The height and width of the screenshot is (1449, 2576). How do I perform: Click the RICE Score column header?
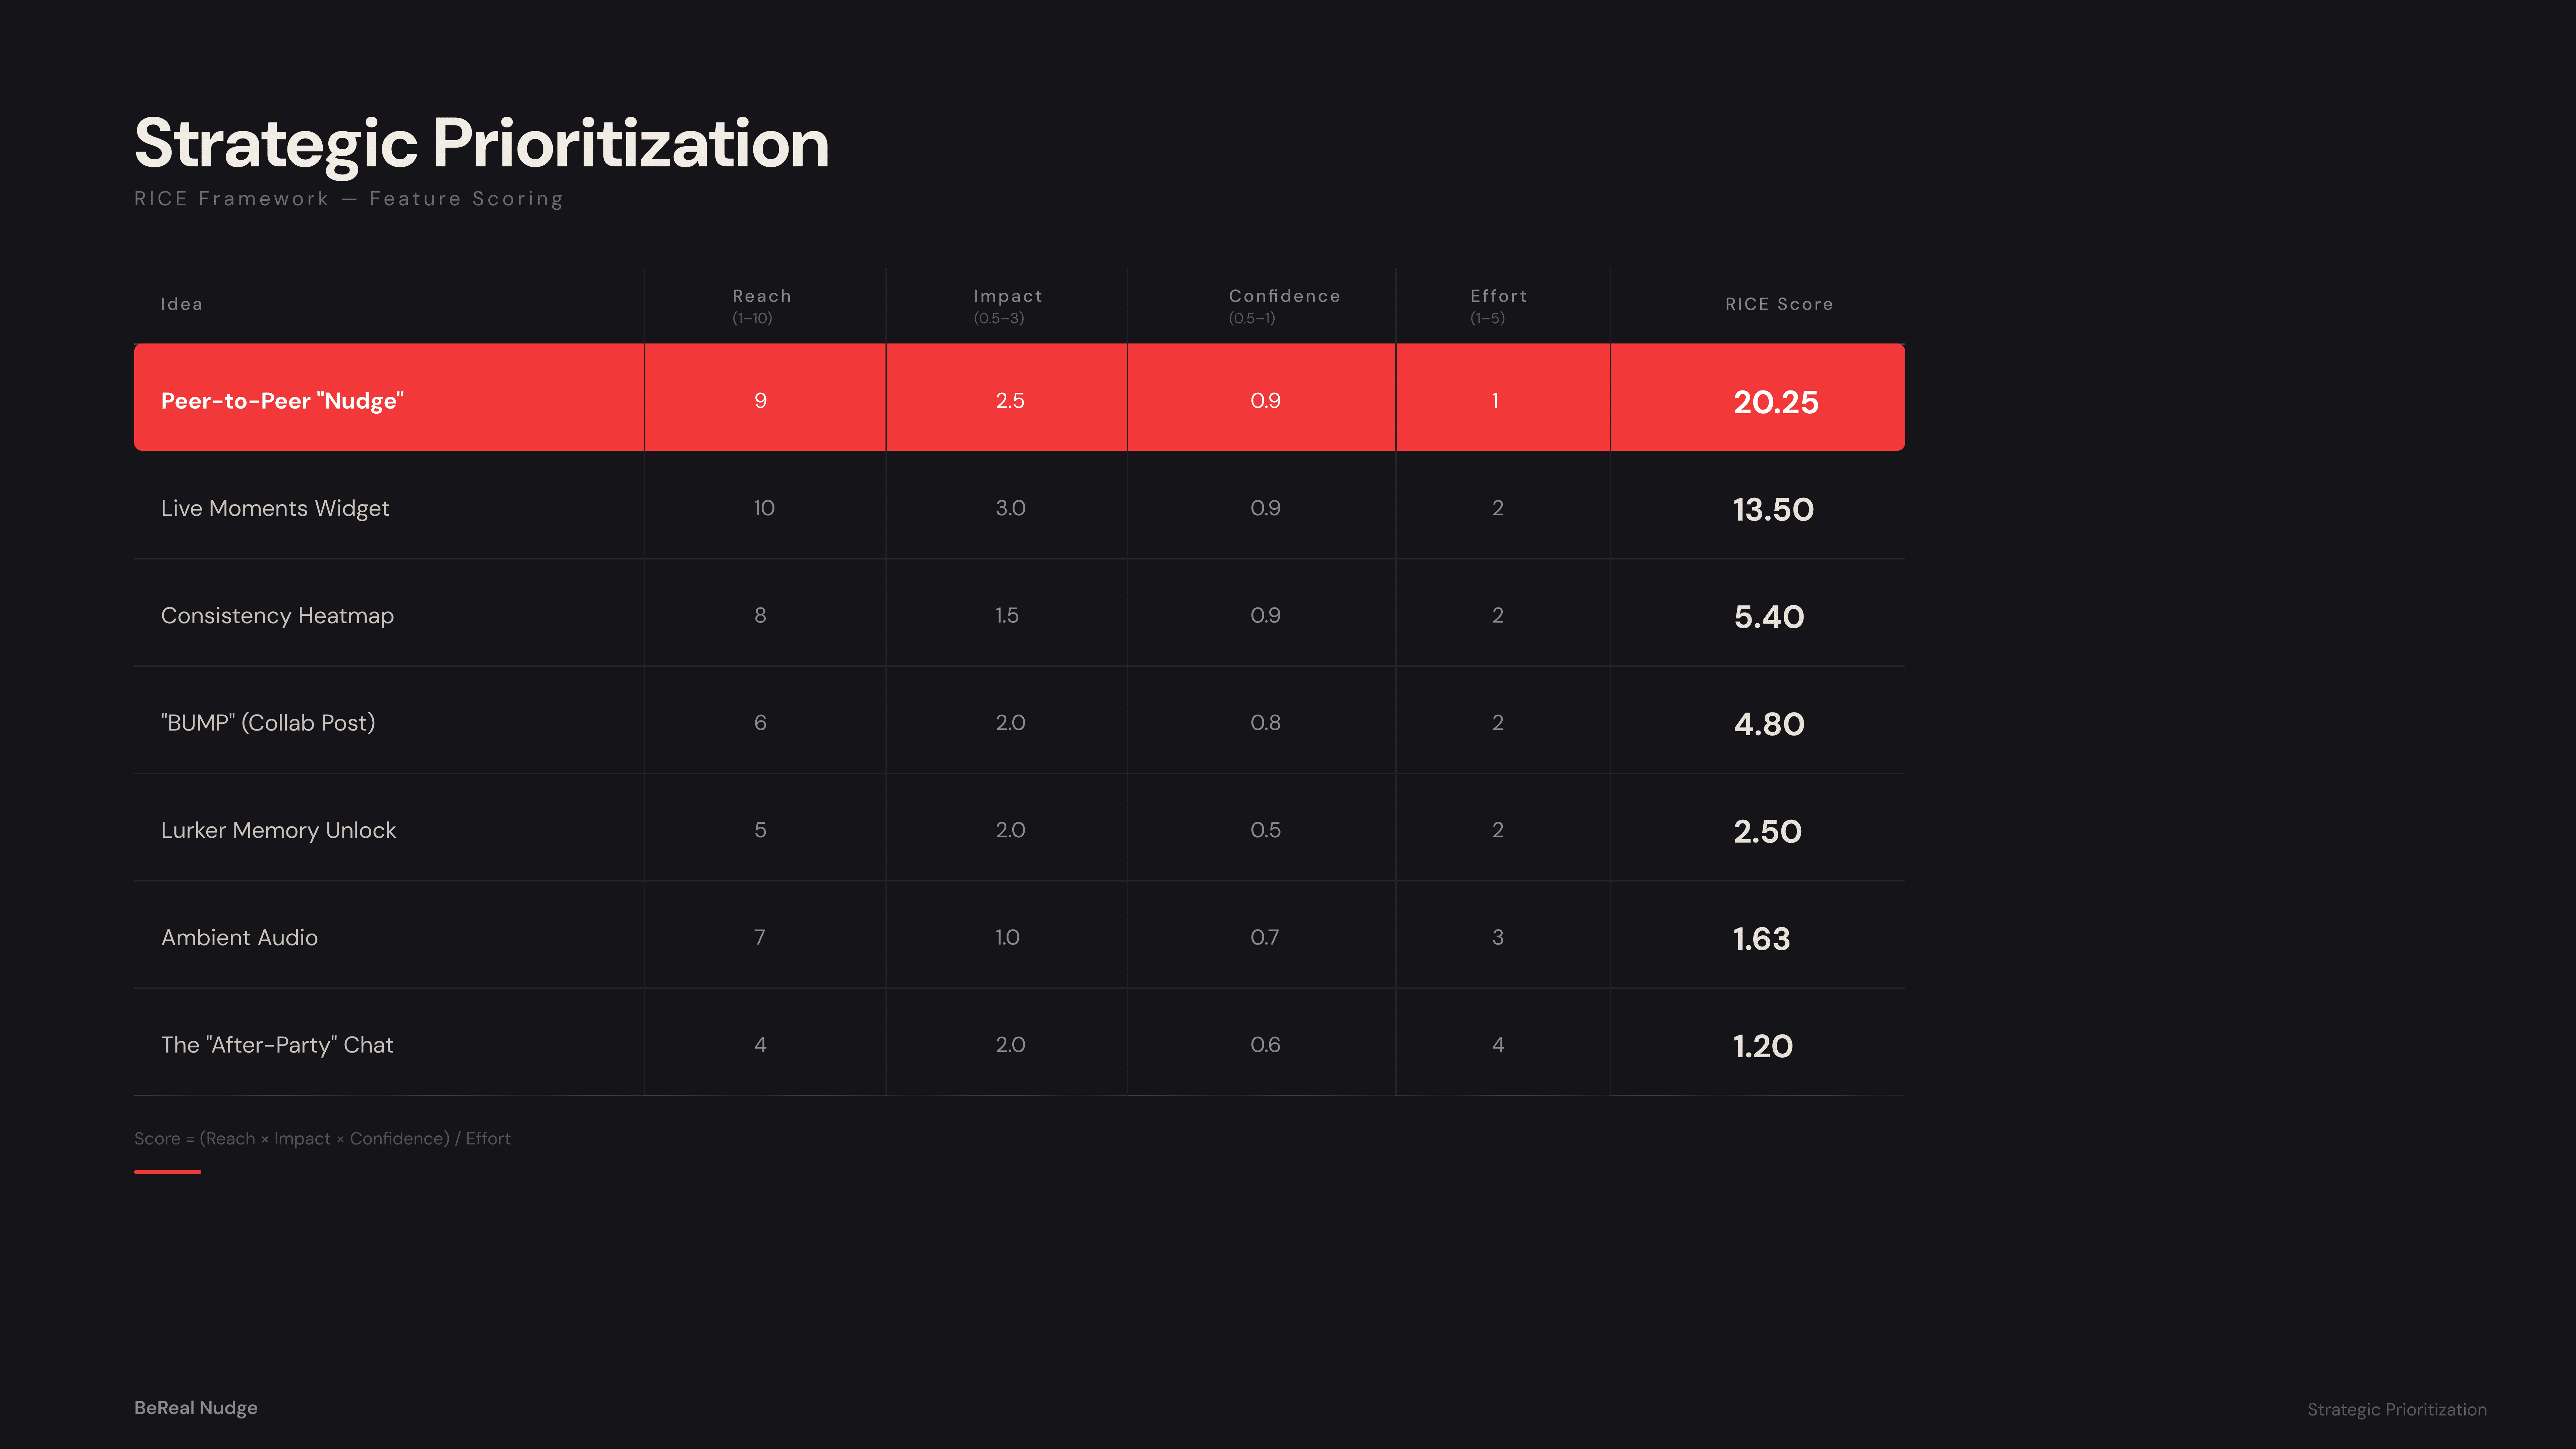coord(1779,304)
